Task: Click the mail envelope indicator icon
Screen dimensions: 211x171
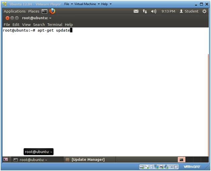Action: (x=136, y=11)
